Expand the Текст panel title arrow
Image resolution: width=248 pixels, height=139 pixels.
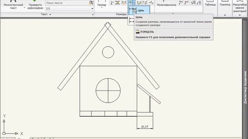pyautogui.click(x=50, y=14)
